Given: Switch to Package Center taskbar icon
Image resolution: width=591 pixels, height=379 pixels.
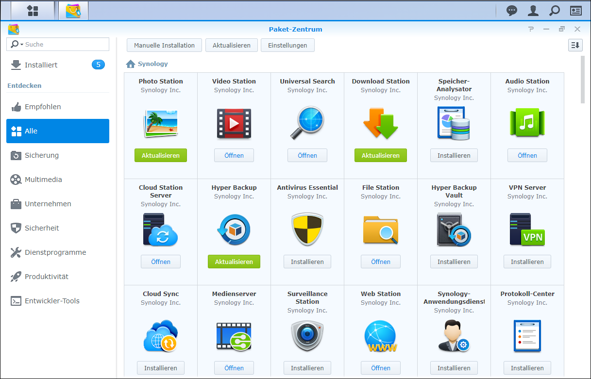Looking at the screenshot, I should pos(73,11).
